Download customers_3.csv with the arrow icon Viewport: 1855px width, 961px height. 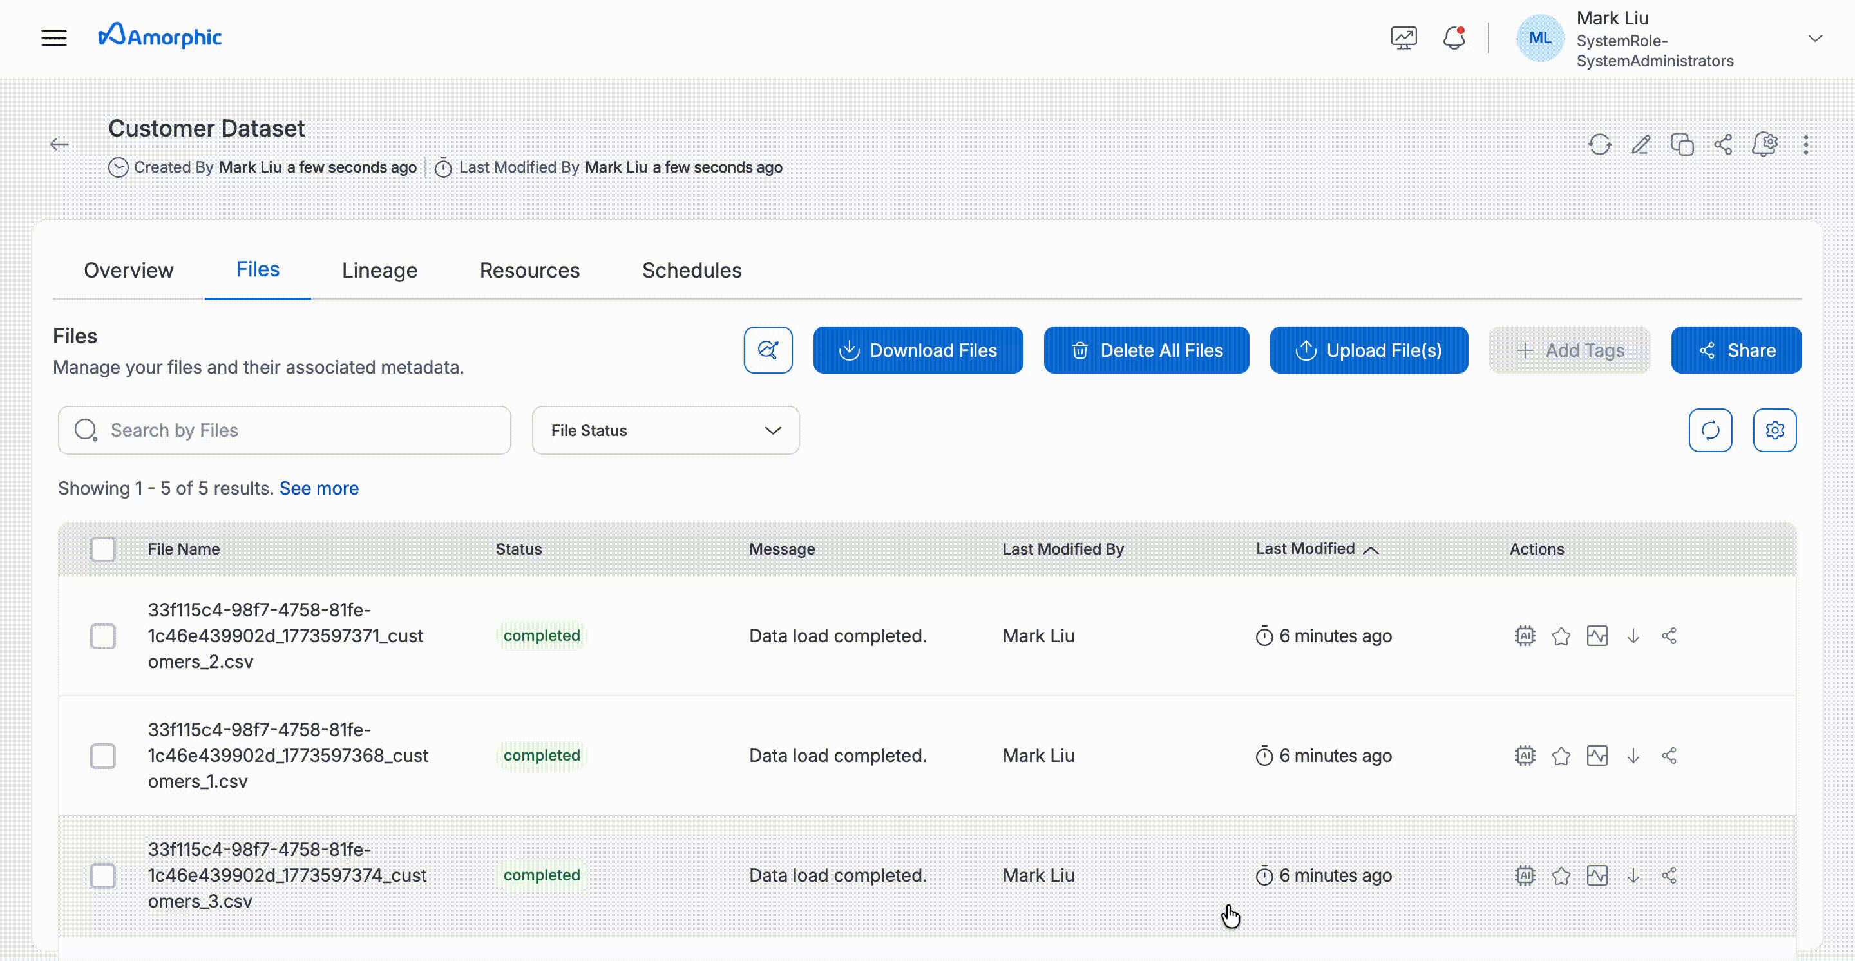[x=1633, y=875]
